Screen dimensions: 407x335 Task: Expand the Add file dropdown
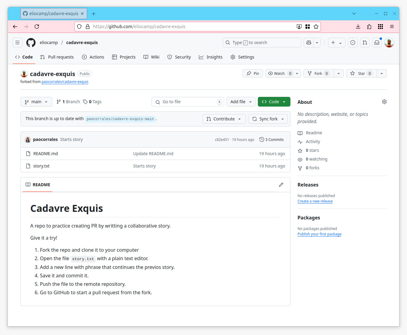pyautogui.click(x=241, y=102)
